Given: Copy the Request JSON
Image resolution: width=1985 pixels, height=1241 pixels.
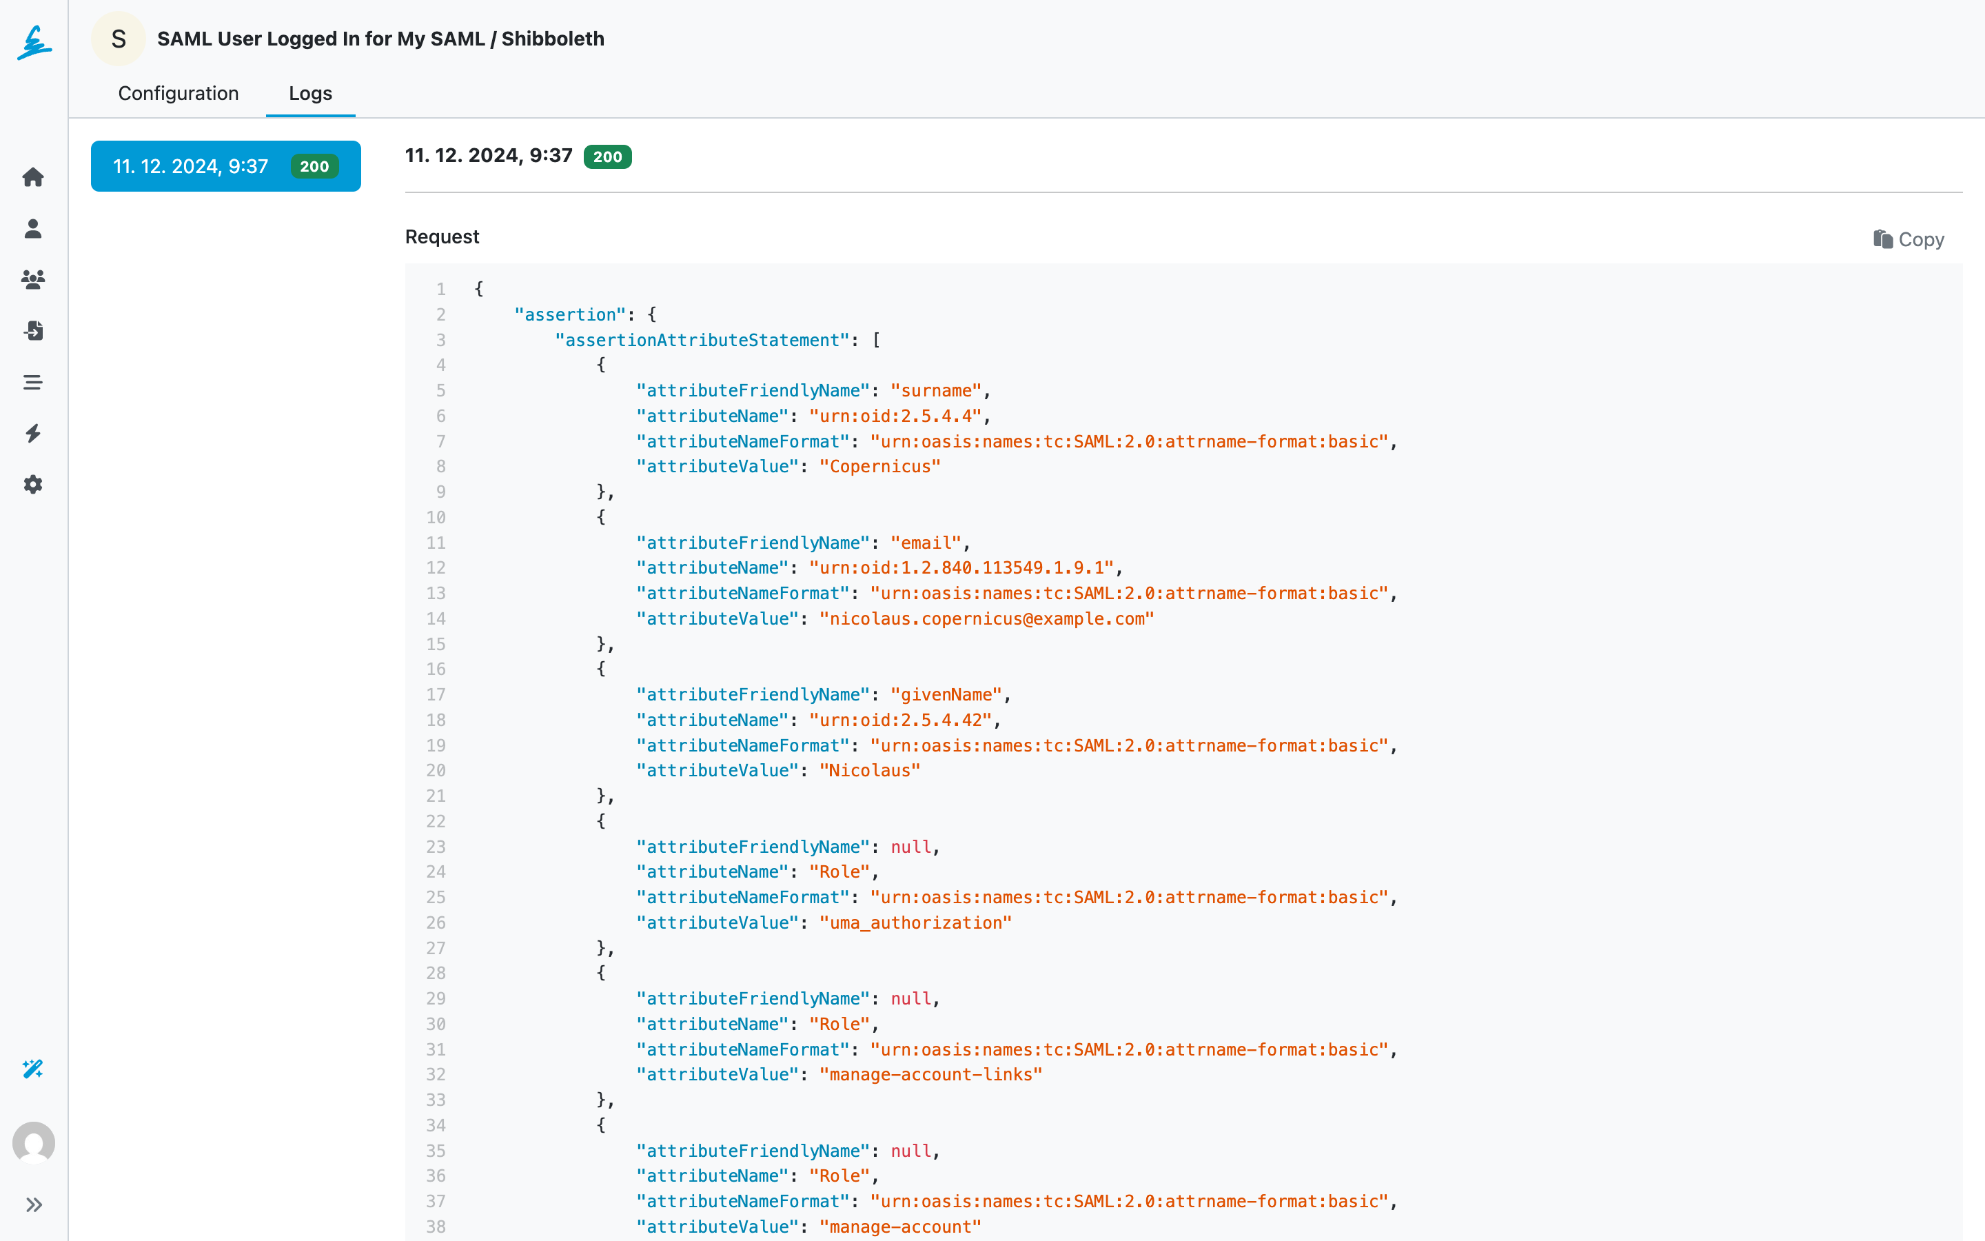Looking at the screenshot, I should click(1908, 239).
